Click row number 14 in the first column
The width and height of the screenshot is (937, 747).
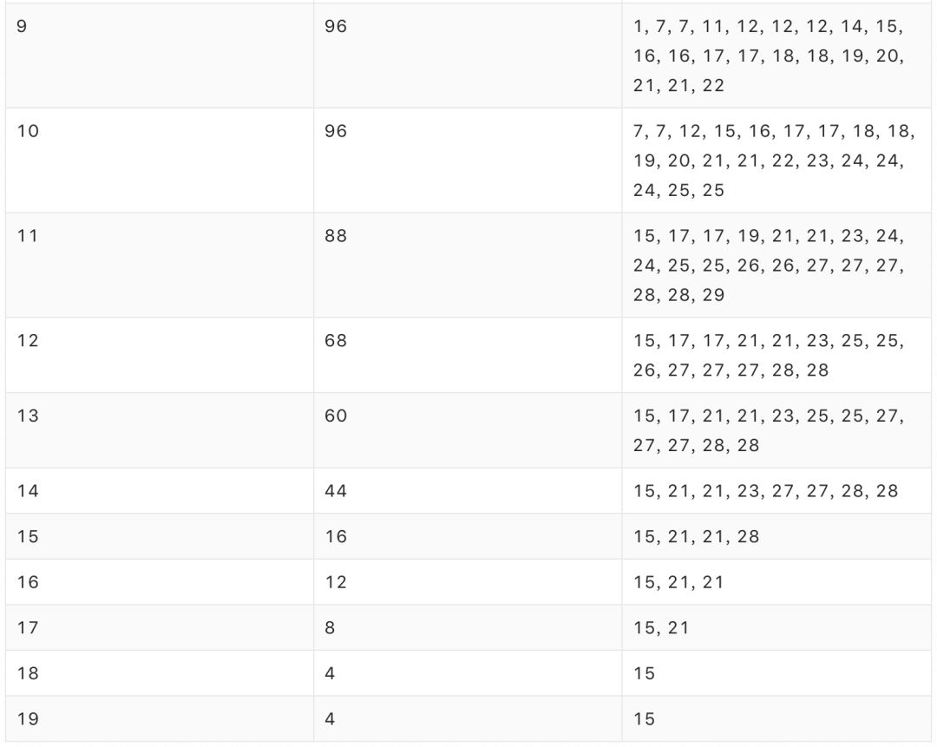click(28, 491)
